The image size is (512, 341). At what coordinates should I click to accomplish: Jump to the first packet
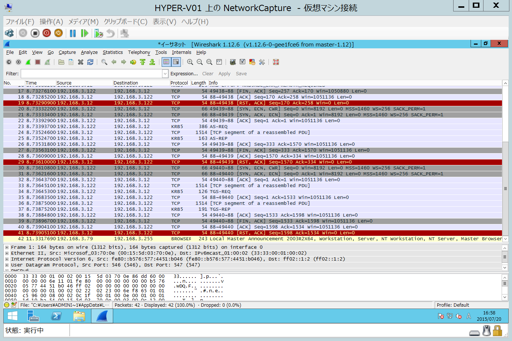point(143,62)
